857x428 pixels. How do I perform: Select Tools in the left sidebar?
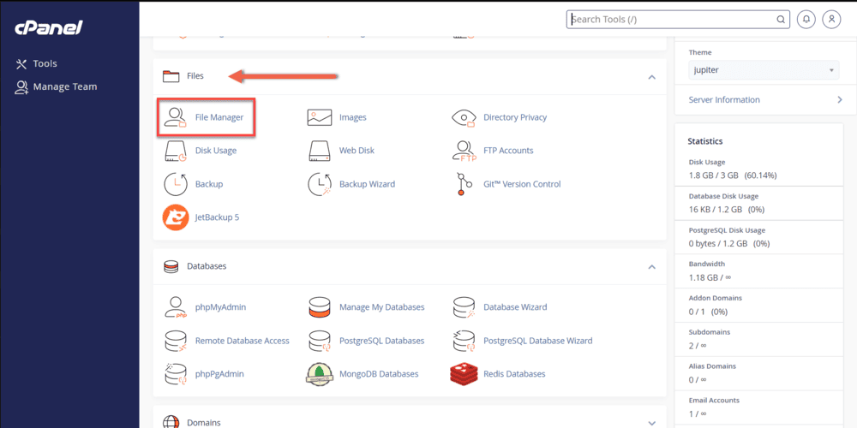[x=45, y=63]
